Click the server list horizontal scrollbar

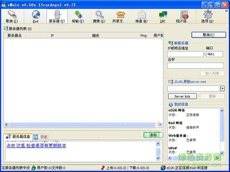point(80,124)
